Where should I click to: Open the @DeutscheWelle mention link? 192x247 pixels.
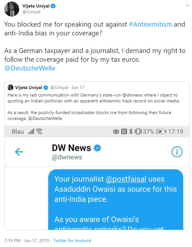30,68
